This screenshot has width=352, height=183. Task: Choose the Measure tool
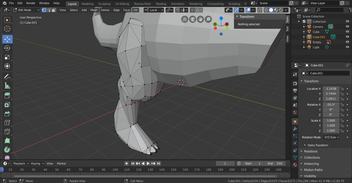click(x=7, y=86)
